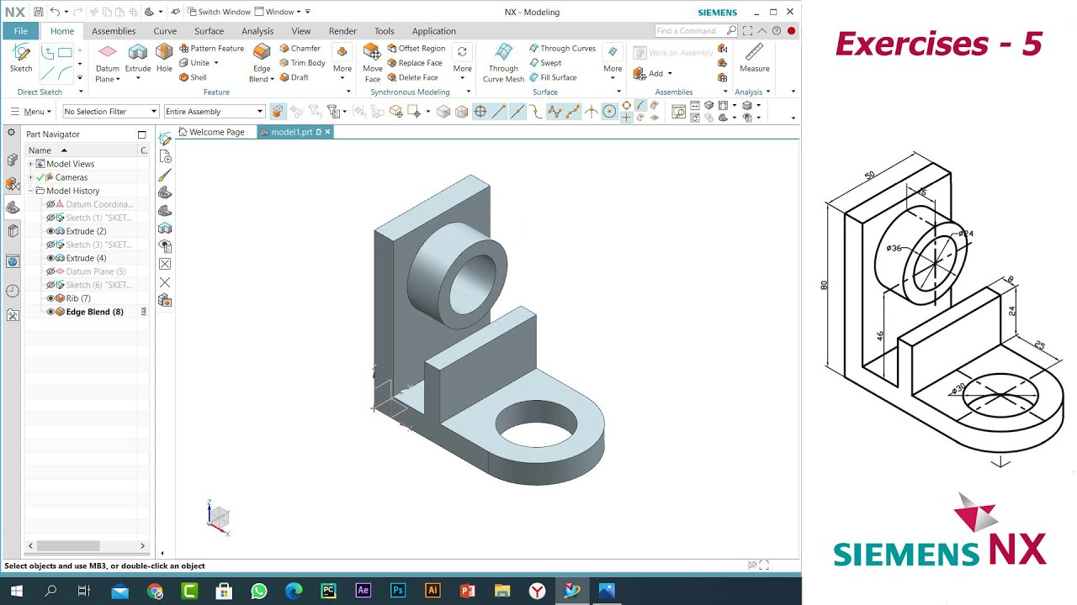This screenshot has height=605, width=1077.
Task: Start a new Sketch from the ribbon
Action: pos(21,58)
